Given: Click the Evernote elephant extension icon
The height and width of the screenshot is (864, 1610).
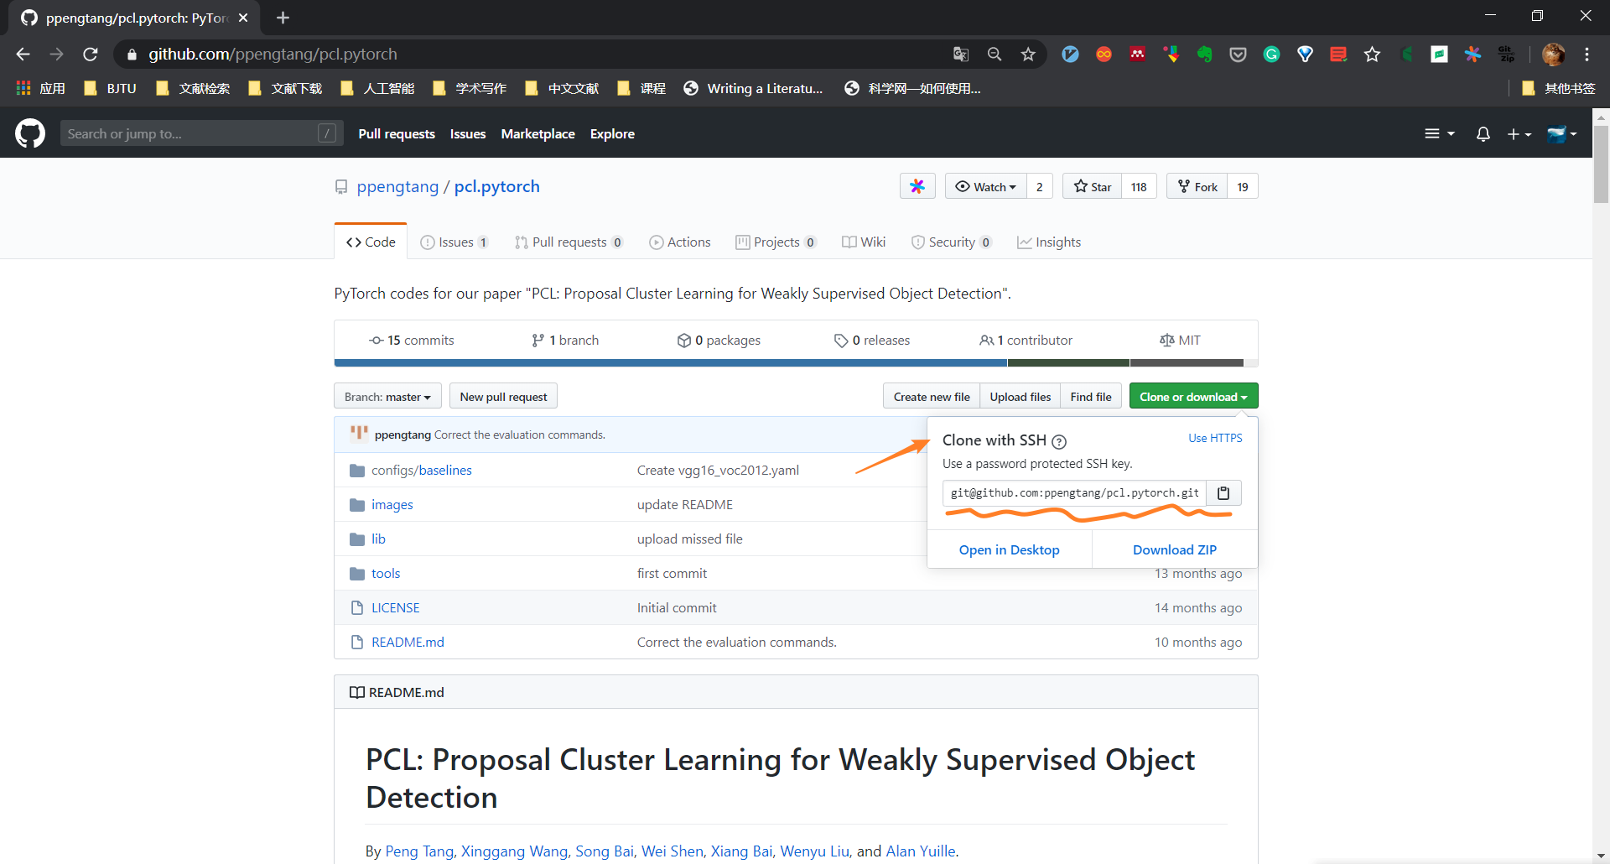Looking at the screenshot, I should [1204, 55].
